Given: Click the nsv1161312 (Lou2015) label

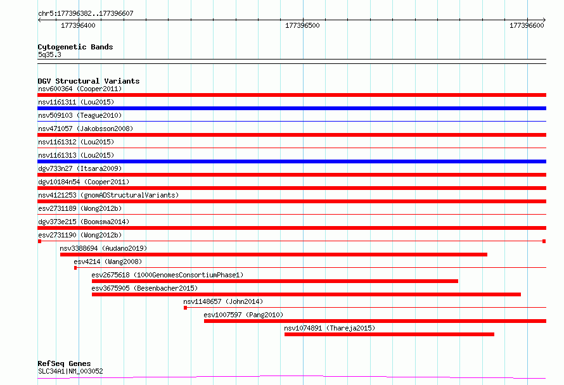Looking at the screenshot, I should pyautogui.click(x=76, y=142).
